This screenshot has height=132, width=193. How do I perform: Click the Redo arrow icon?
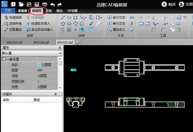[x=60, y=5]
